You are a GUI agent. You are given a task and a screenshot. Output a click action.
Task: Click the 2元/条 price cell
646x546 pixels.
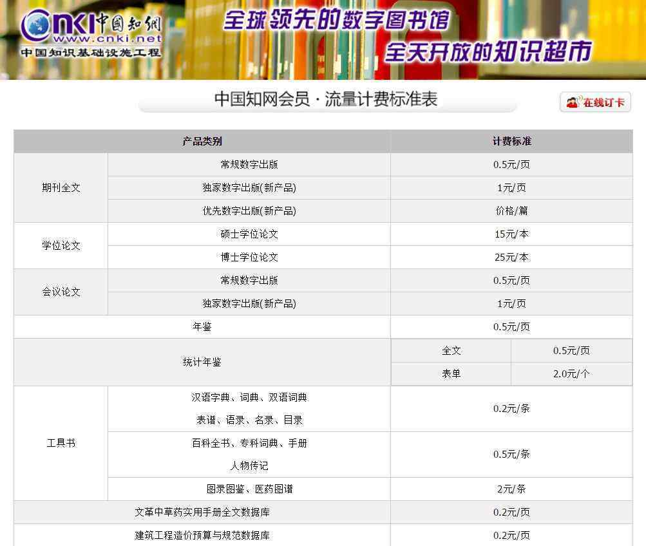[511, 489]
